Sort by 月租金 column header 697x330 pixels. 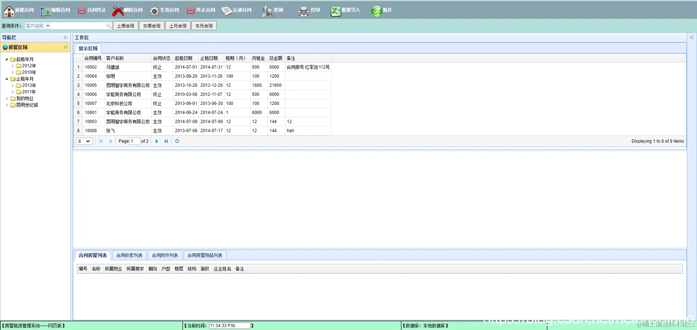tap(259, 58)
